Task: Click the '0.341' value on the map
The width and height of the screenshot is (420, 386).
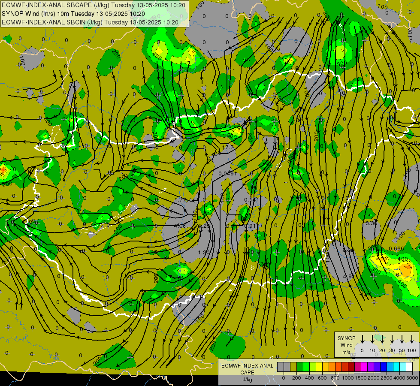Action: [252, 200]
